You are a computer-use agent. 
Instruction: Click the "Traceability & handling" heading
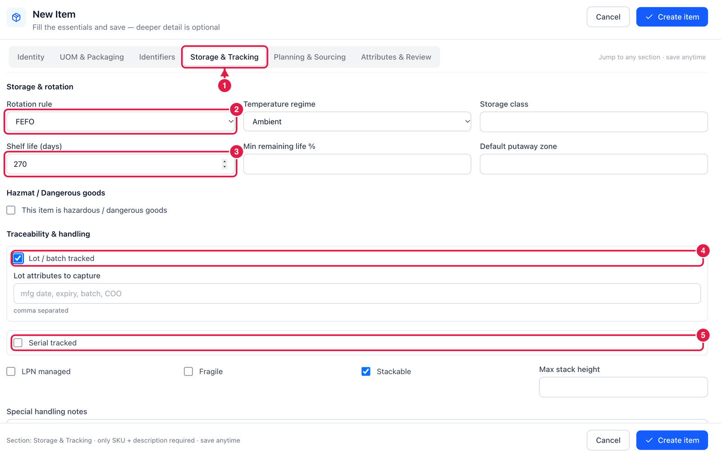pyautogui.click(x=48, y=234)
